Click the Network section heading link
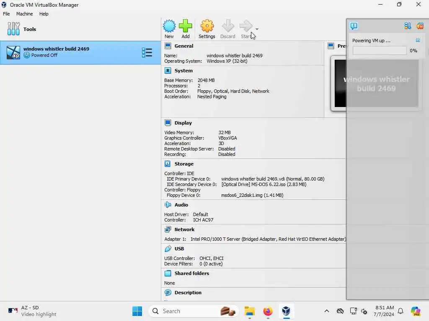 tap(184, 229)
